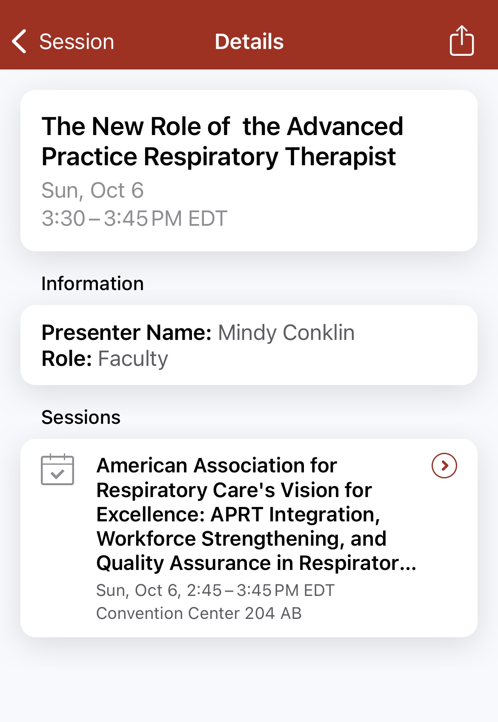Image resolution: width=498 pixels, height=722 pixels.
Task: Select the Advanced Practice Respiratory Therapist title
Action: (222, 141)
